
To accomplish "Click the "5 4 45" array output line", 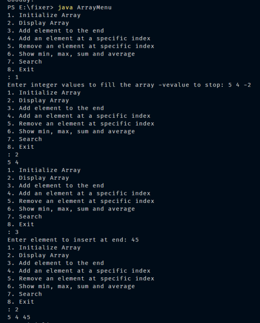I will (x=19, y=317).
